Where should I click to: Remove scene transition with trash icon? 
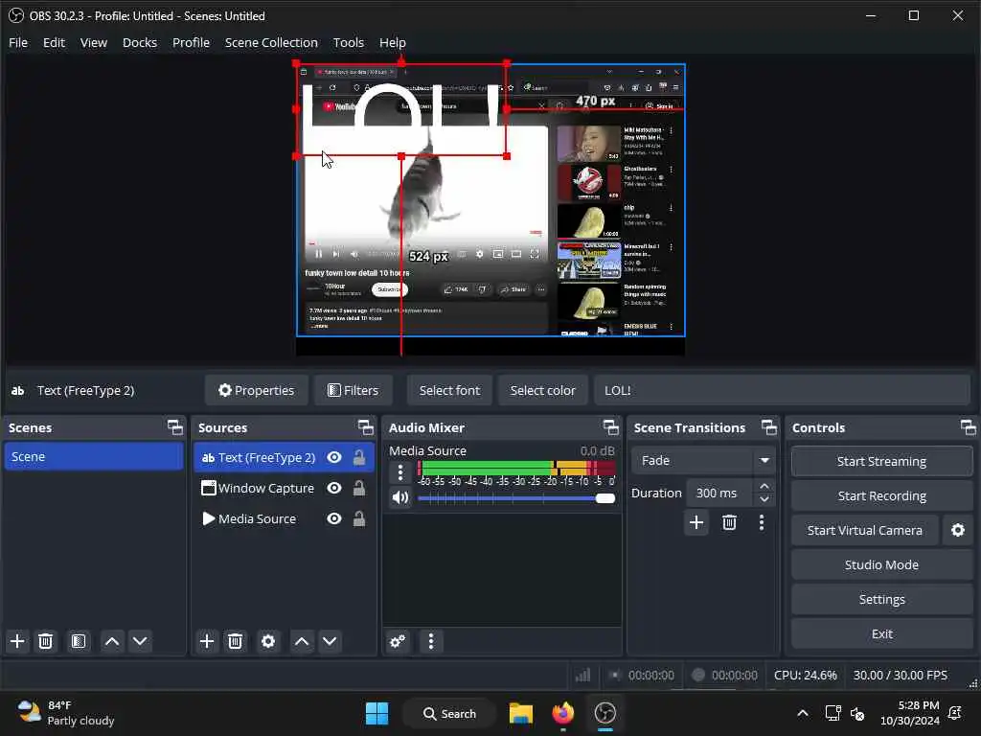729,522
